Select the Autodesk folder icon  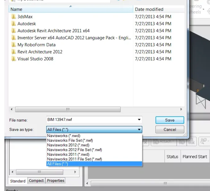[x=14, y=24]
